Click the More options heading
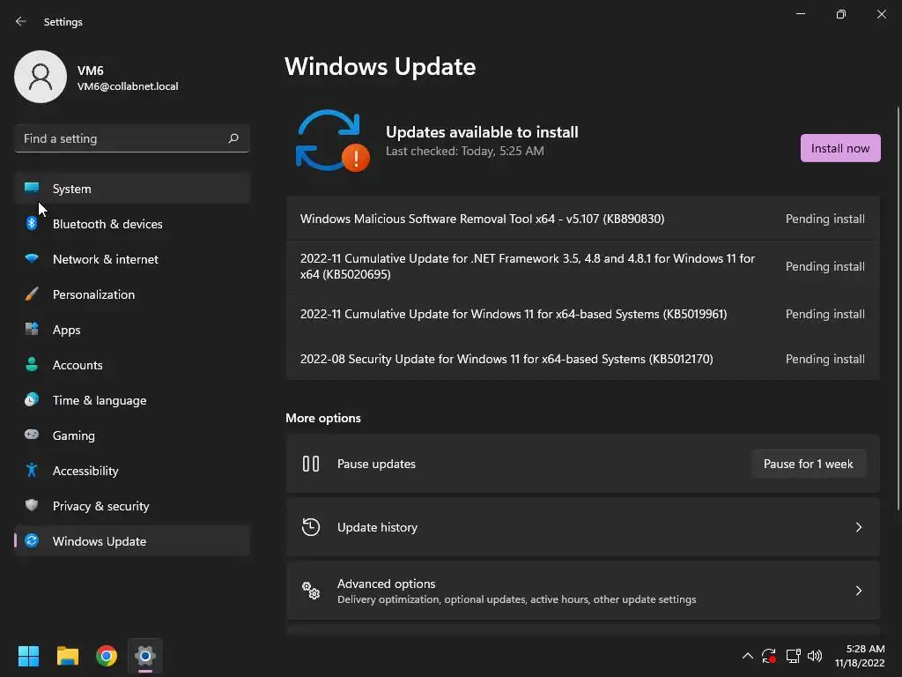Image resolution: width=902 pixels, height=677 pixels. pyautogui.click(x=323, y=418)
